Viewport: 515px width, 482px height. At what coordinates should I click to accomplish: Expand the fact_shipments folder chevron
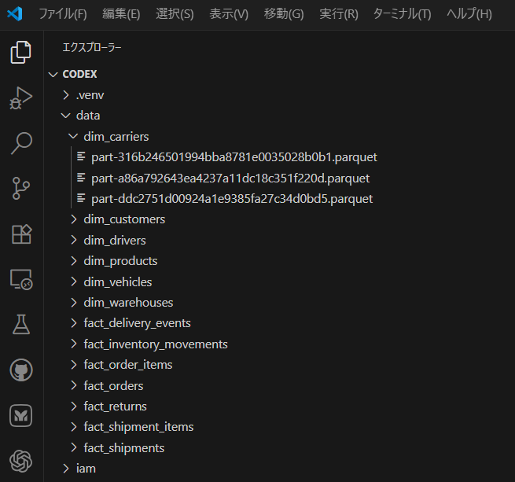pos(74,447)
